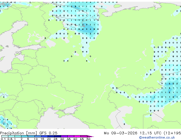Click the legend swatch between 45 and 50
This screenshot has height=140, width=181.
(84, 136)
